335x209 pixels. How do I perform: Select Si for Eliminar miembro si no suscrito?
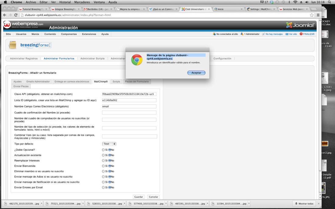(x=103, y=171)
